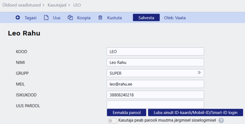Click the Uus new document icon
The width and height of the screenshot is (245, 124).
pos(46,18)
